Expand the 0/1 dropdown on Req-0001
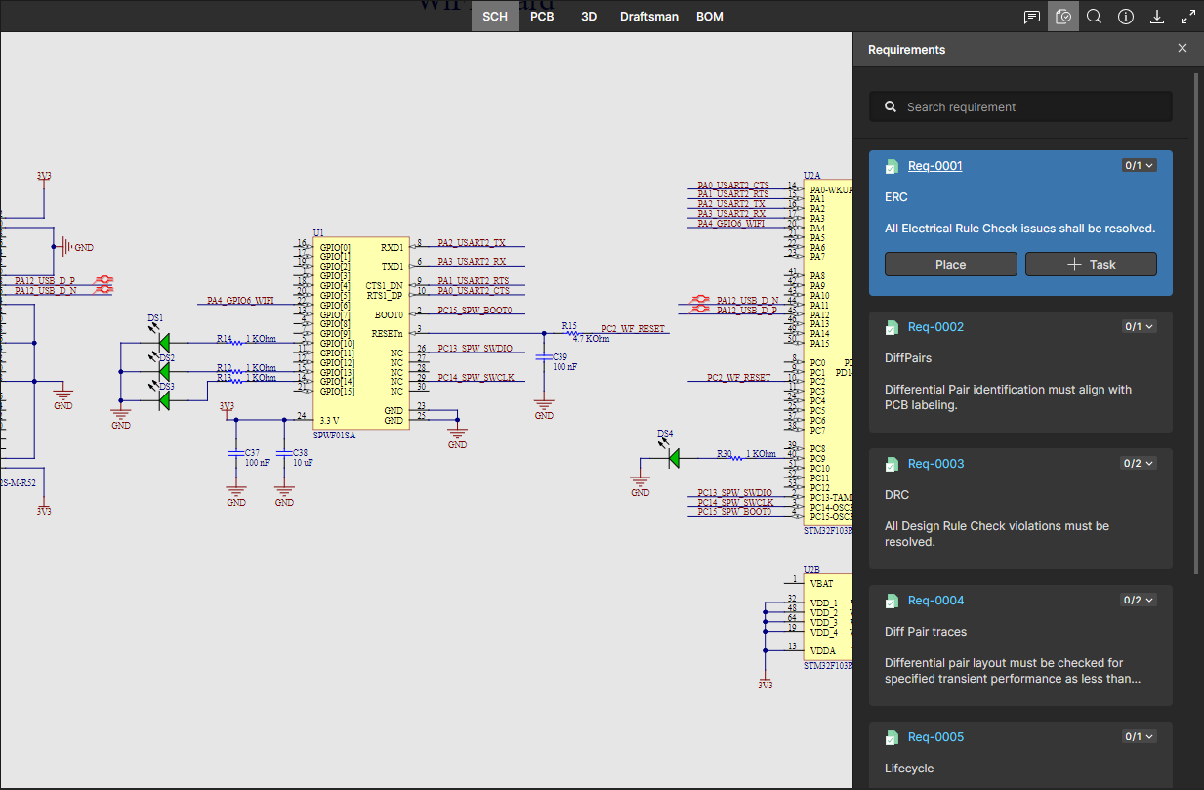 pyautogui.click(x=1140, y=166)
